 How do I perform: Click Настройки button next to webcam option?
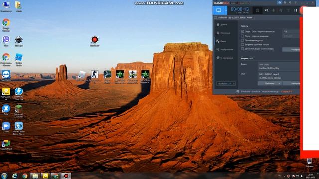pyautogui.click(x=291, y=50)
